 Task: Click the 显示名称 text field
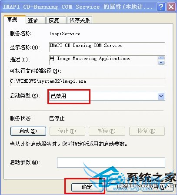tap(107, 47)
